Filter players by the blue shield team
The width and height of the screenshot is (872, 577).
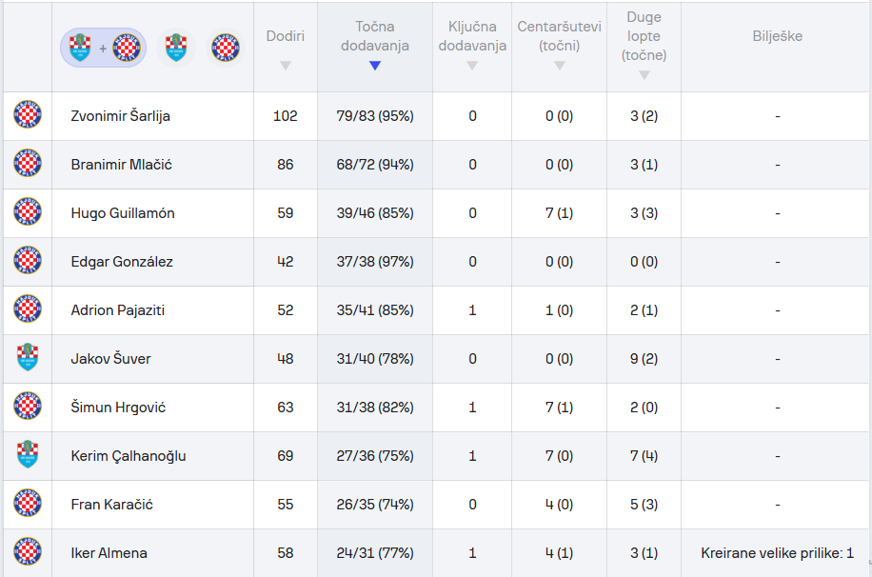point(175,48)
